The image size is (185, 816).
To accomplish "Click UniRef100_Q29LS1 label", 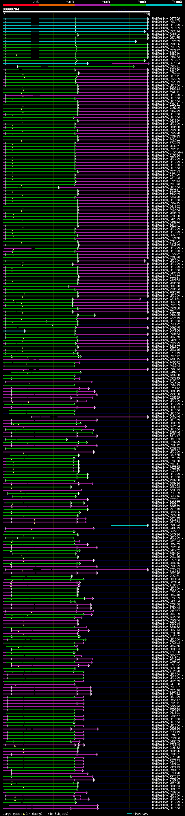I will [166, 104].
